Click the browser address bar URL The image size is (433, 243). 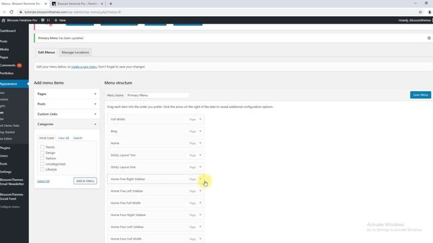tap(72, 12)
